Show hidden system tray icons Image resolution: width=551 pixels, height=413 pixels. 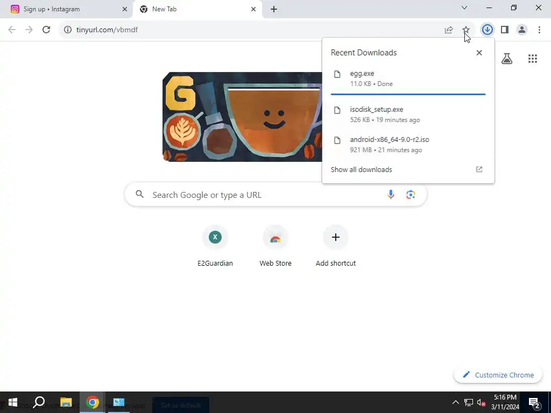[455, 402]
